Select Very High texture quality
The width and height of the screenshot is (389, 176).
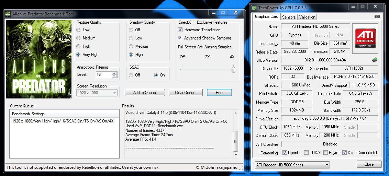point(78,55)
